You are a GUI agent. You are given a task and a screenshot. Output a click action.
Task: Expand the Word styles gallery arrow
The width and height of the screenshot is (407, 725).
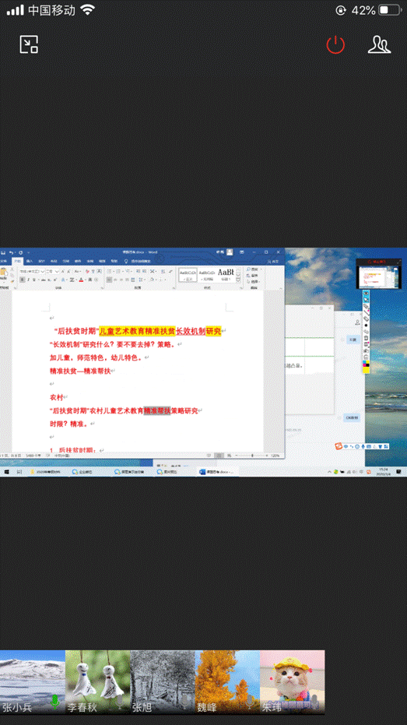(238, 280)
